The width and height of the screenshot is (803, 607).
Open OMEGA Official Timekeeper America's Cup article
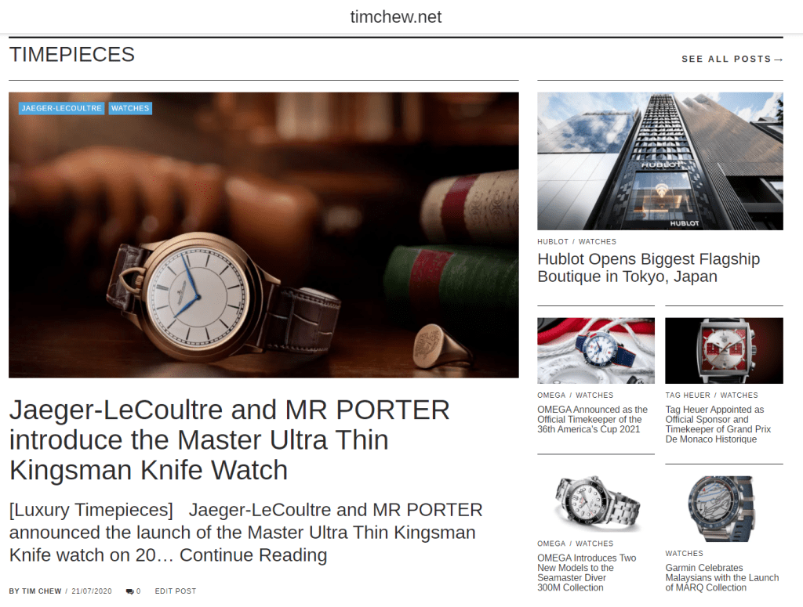[x=593, y=419]
